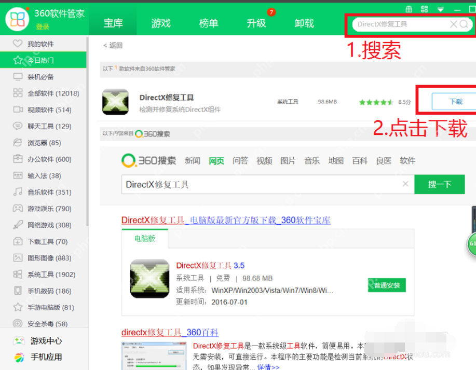
Task: Switch to the 游戏 tab
Action: 161,23
